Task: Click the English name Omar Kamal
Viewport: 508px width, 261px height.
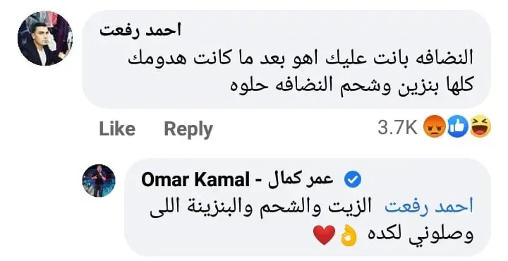Action: 195,180
